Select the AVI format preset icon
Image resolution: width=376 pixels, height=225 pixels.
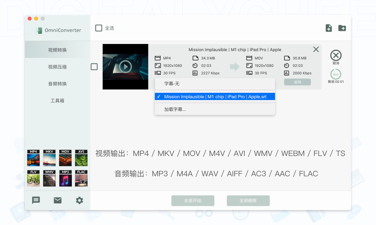[x=81, y=158]
